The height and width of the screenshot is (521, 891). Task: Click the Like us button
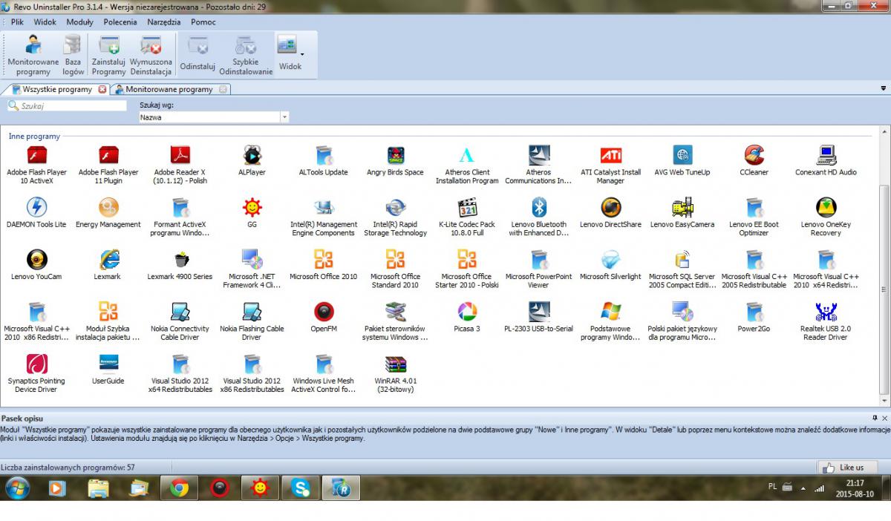click(846, 468)
